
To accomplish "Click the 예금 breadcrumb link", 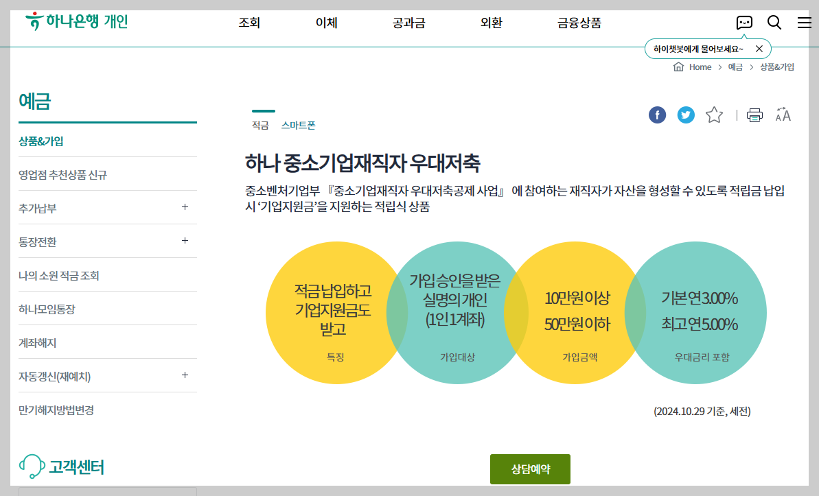I will pos(735,67).
